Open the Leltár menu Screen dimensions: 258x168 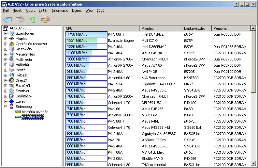pyautogui.click(x=43, y=10)
